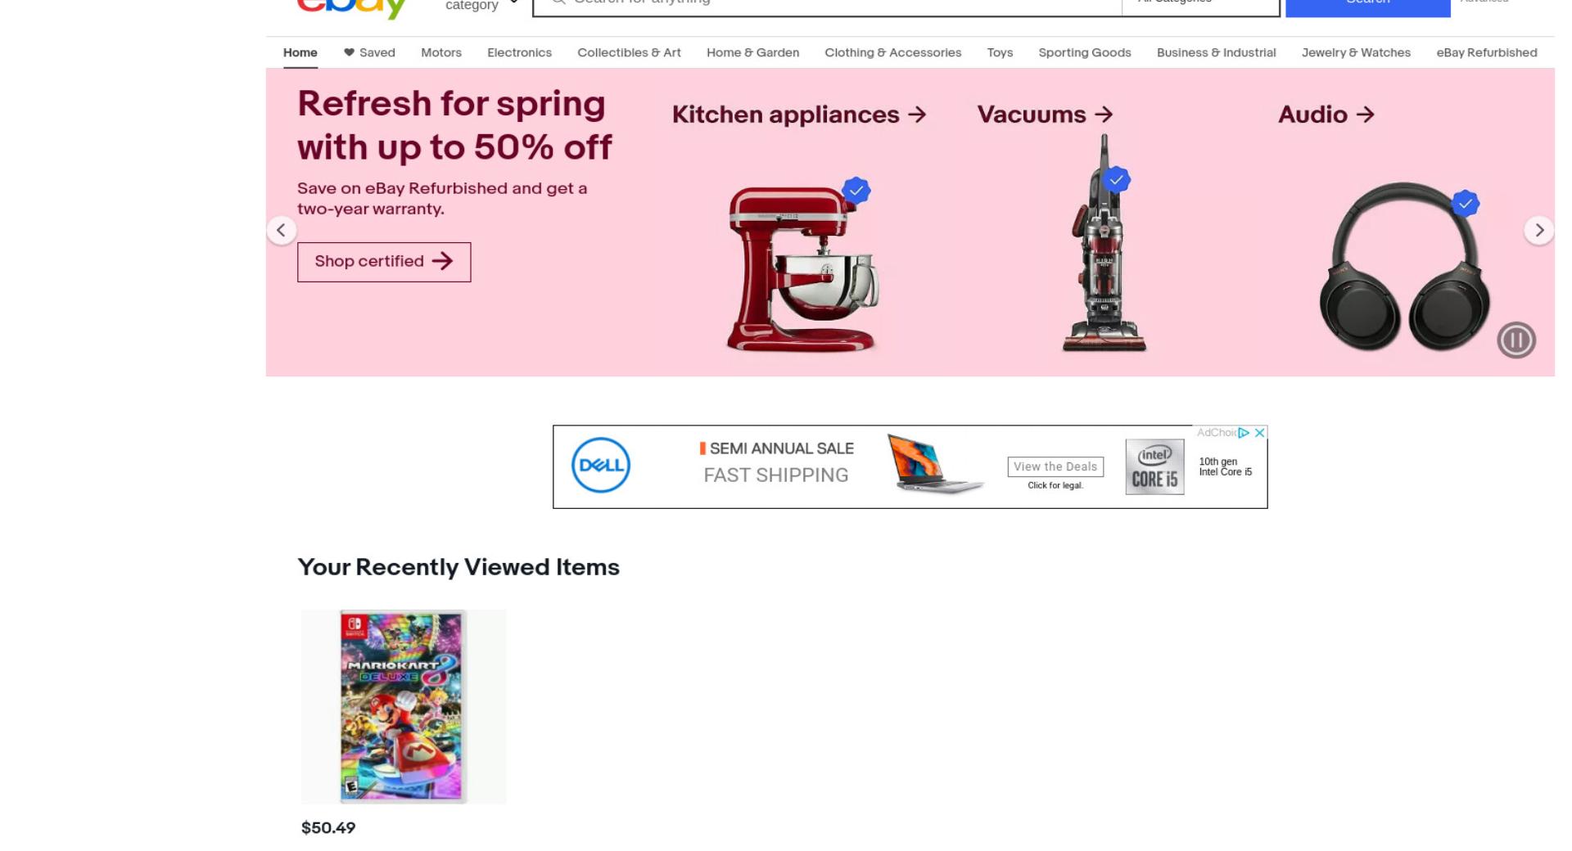This screenshot has width=1572, height=851.
Task: Click View the Deals in ad
Action: (1055, 466)
